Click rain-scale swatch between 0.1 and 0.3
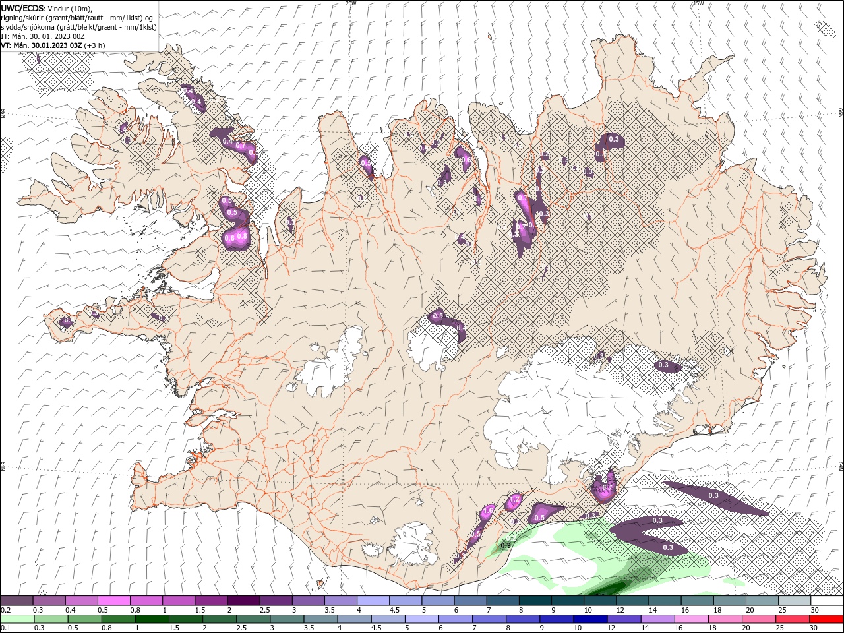Viewport: 844px width, 633px height. pyautogui.click(x=16, y=619)
